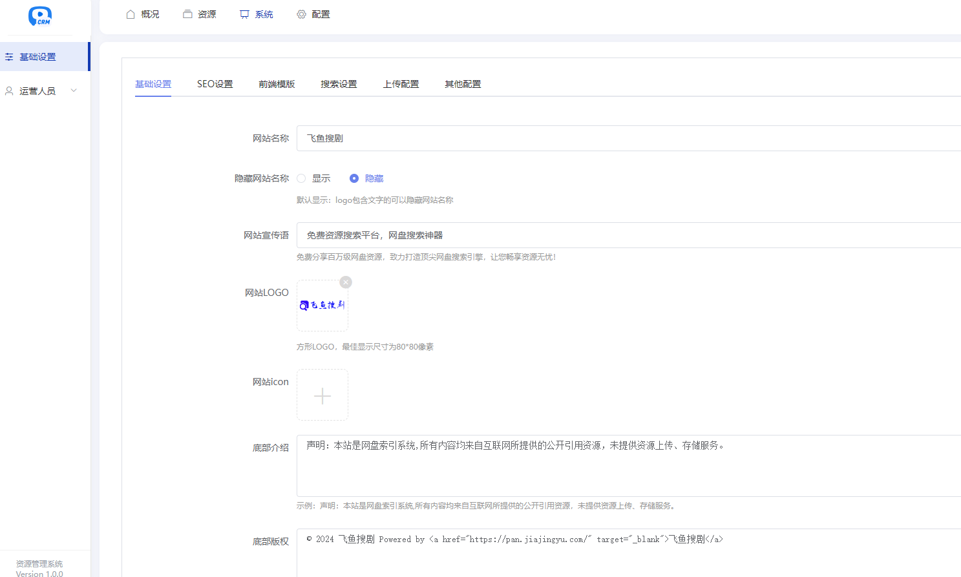Open the 前端模版 tab
The image size is (961, 577).
277,84
